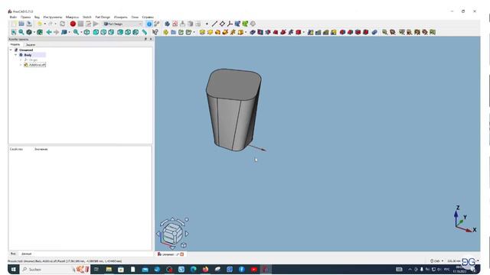Open the draw style dropdown arrow
490x275 pixels.
point(34,32)
